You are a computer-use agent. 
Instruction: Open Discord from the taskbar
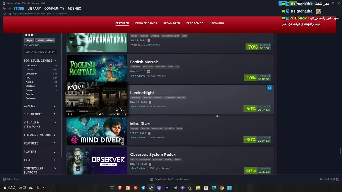pyautogui.click(x=159, y=188)
